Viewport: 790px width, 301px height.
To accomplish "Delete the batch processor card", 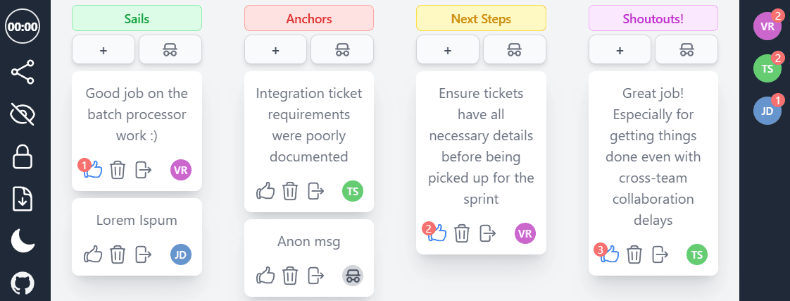I will coord(118,170).
